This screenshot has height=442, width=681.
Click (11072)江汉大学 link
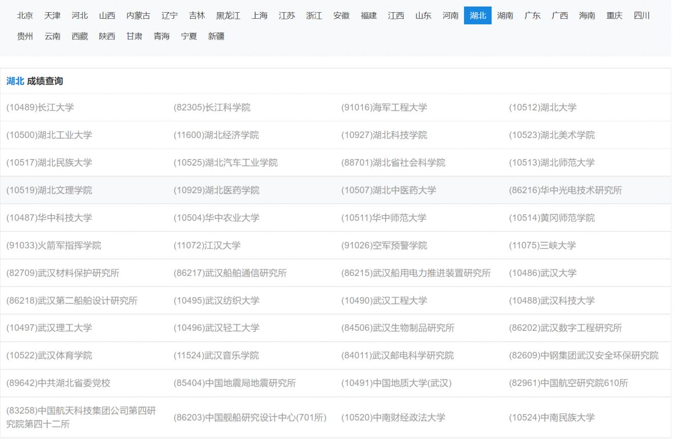[207, 245]
